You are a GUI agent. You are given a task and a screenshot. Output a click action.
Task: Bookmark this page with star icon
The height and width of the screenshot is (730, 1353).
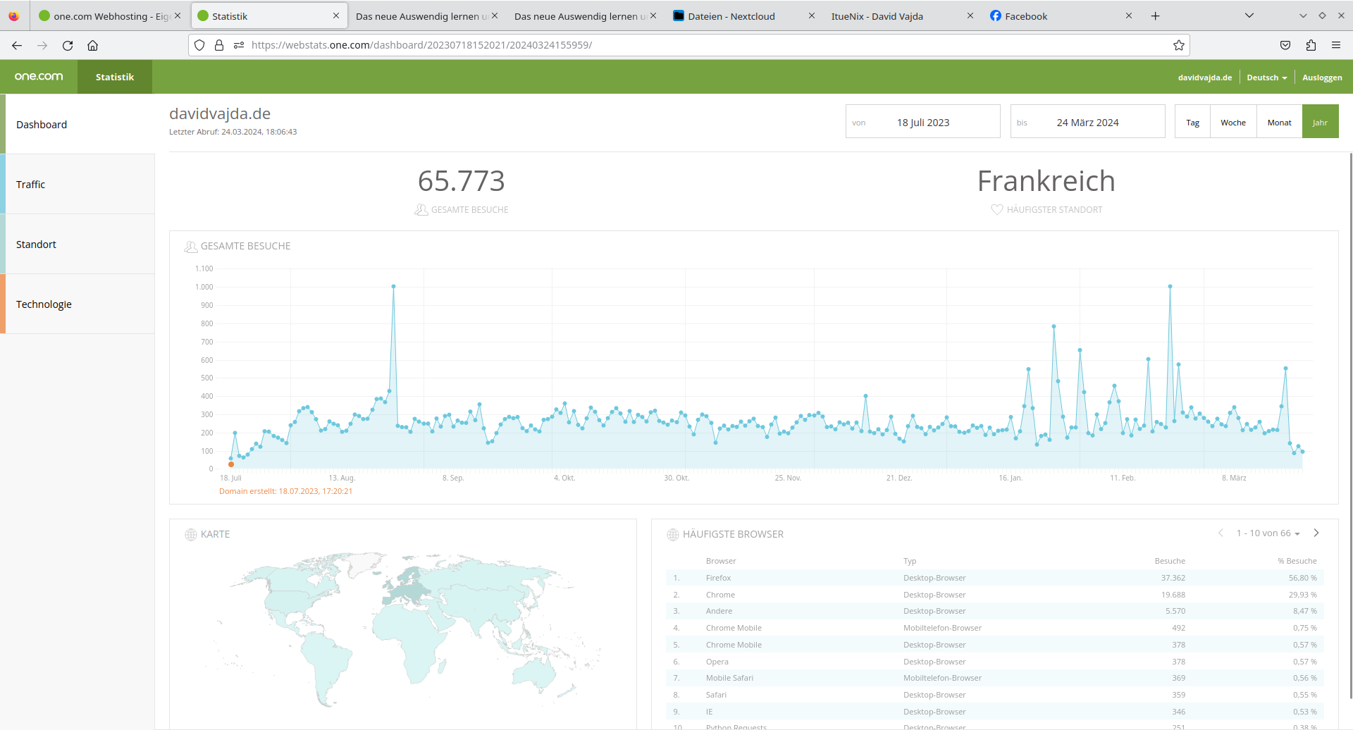(1178, 45)
